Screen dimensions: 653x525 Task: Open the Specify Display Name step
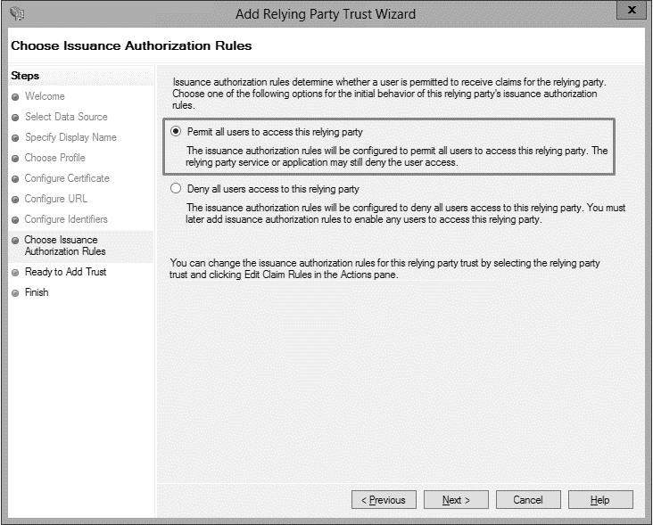(70, 137)
